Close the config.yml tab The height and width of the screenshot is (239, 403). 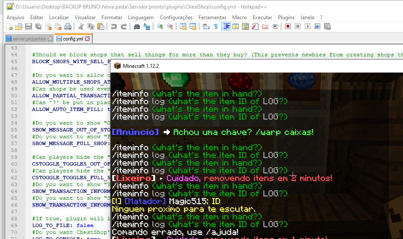coord(88,38)
